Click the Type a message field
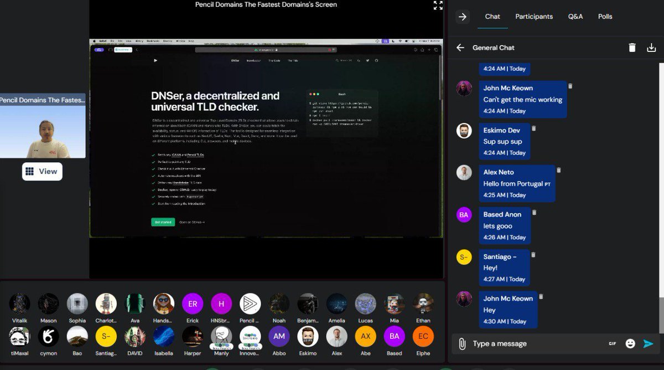This screenshot has width=664, height=370. pos(537,343)
